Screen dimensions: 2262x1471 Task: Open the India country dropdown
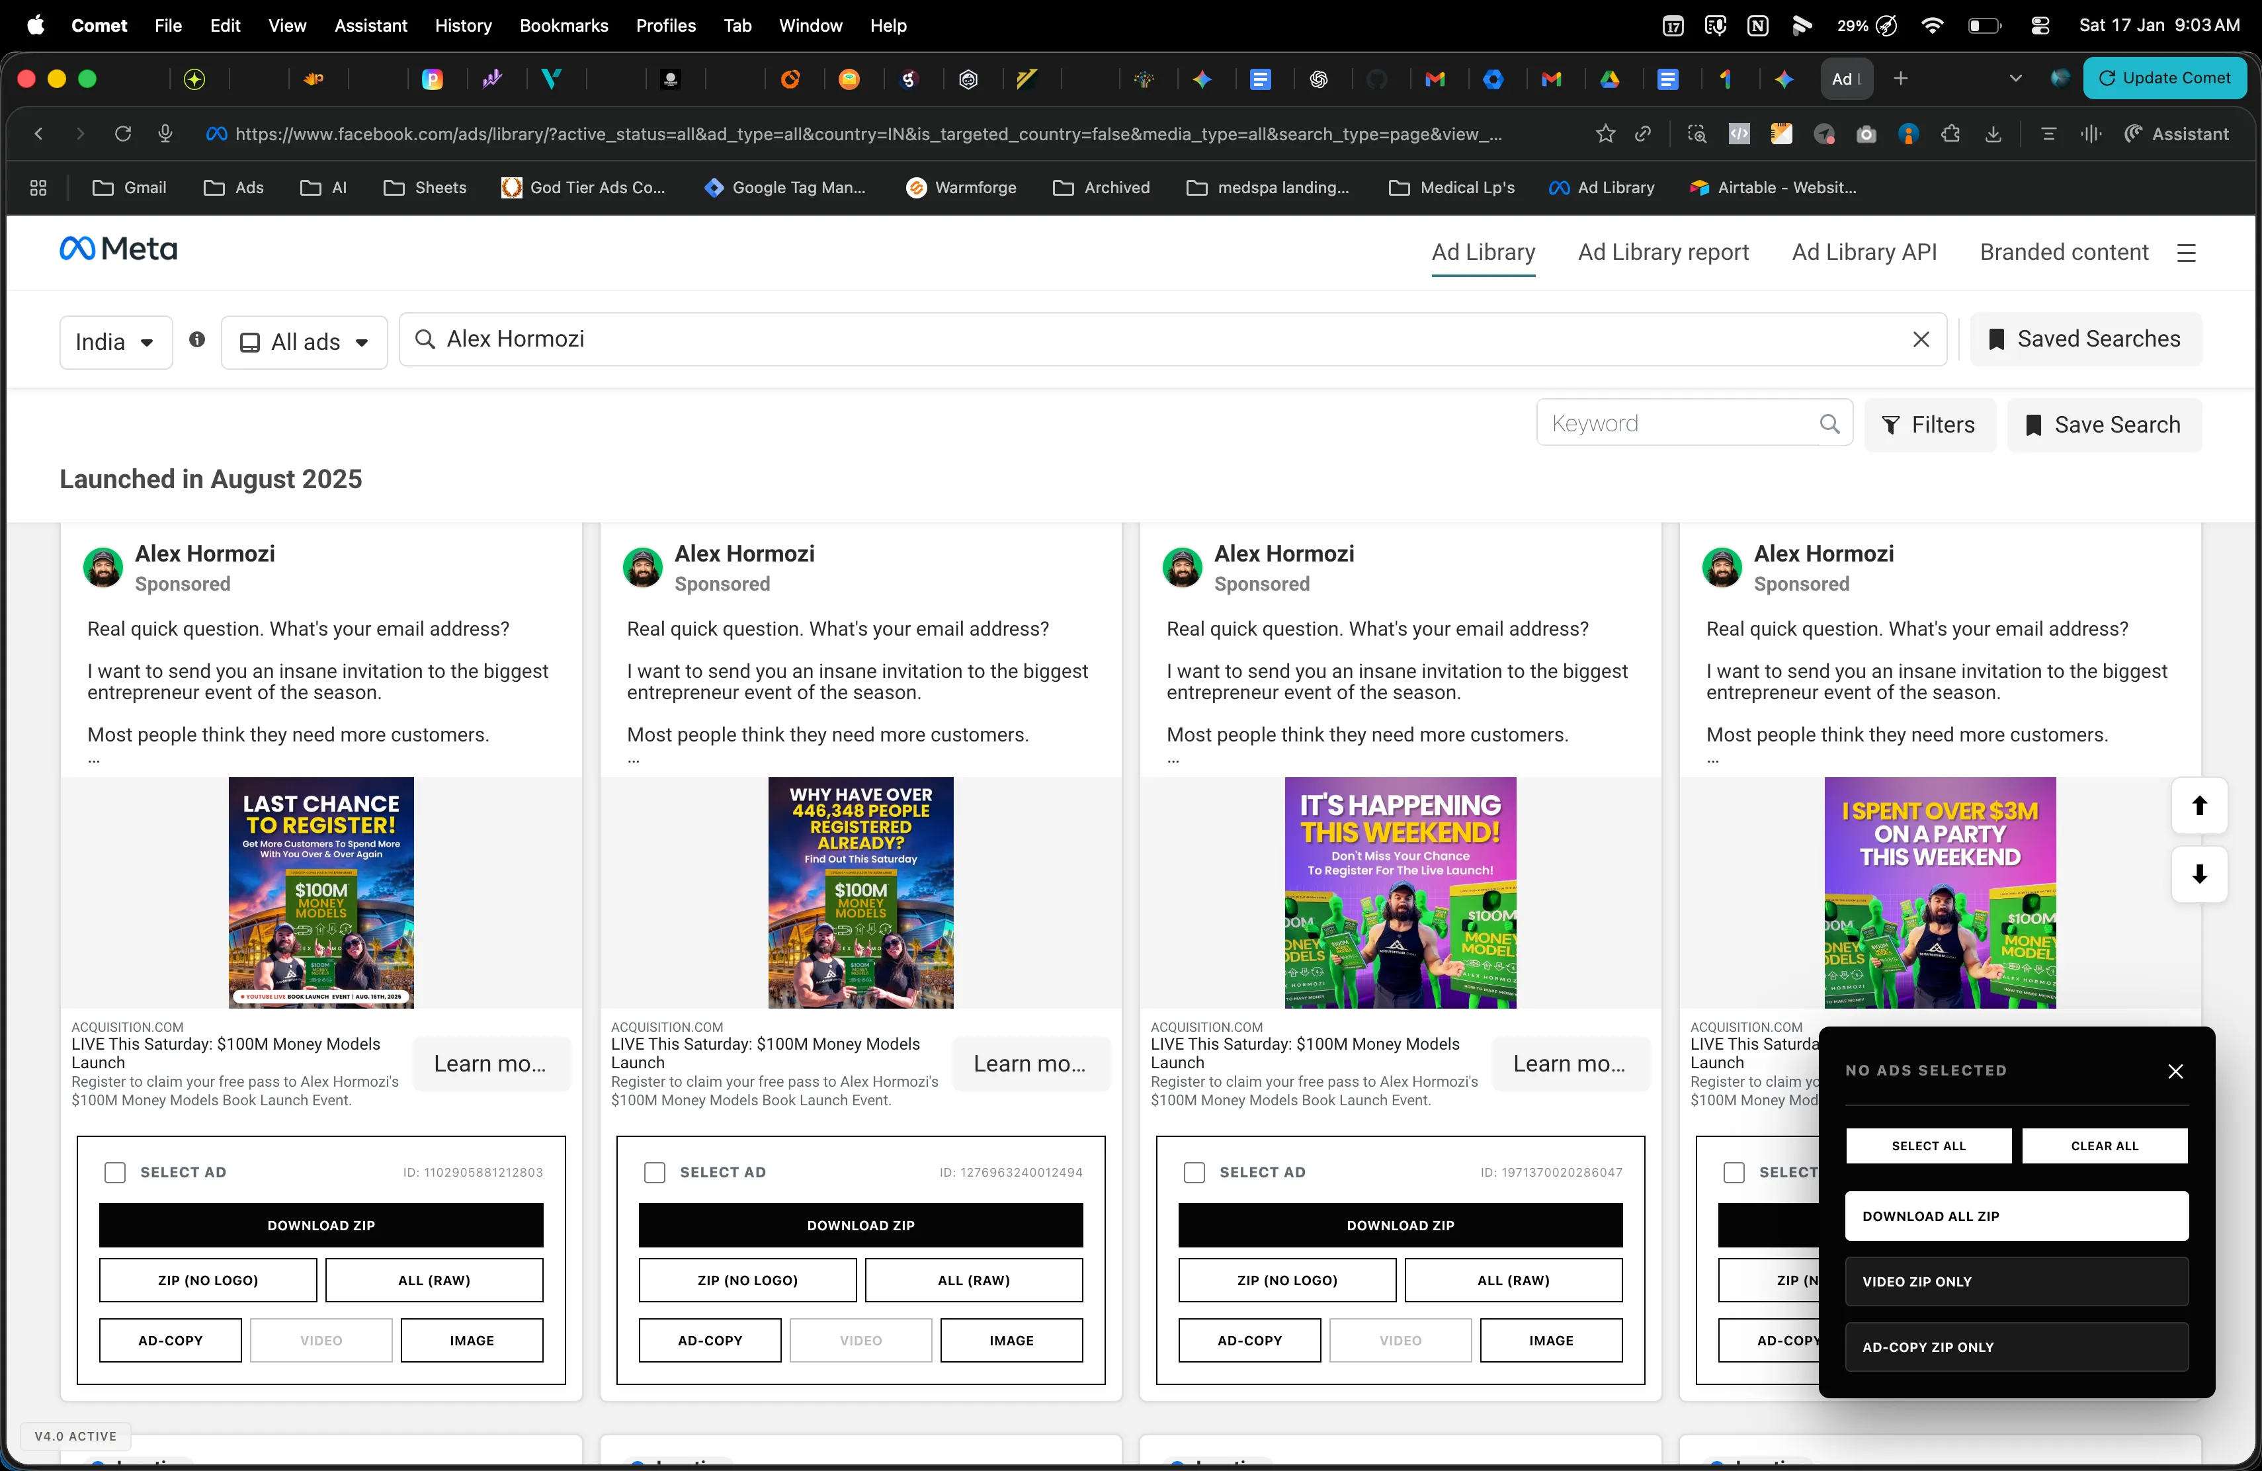[x=115, y=341]
